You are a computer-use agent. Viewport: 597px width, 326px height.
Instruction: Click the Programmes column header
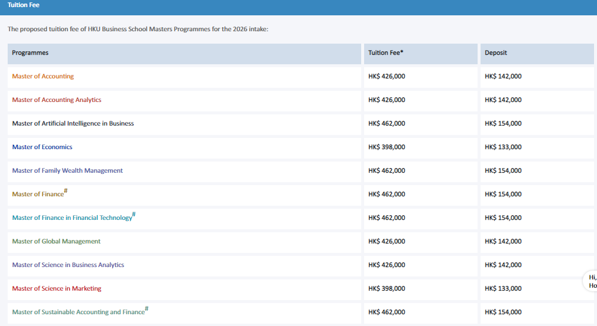click(184, 54)
